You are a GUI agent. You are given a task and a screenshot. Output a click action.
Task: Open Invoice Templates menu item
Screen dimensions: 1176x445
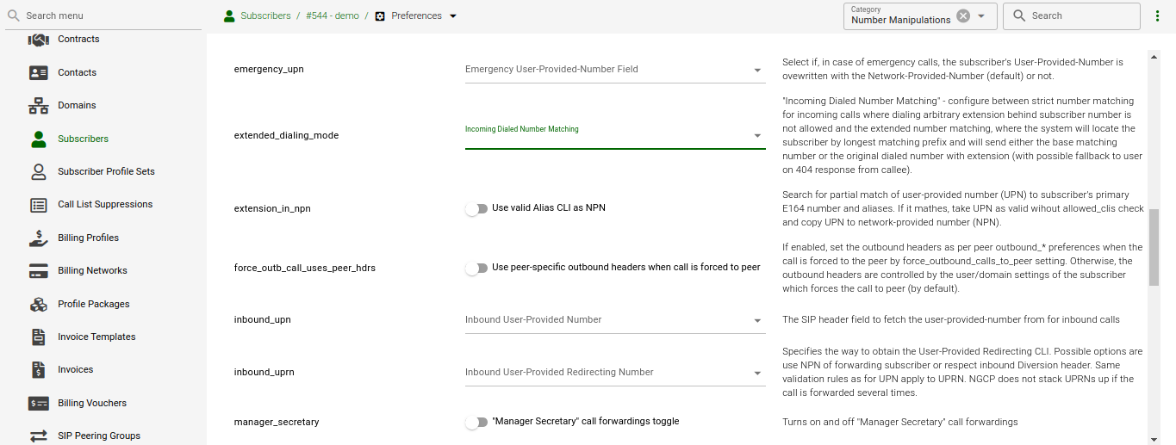tap(96, 337)
